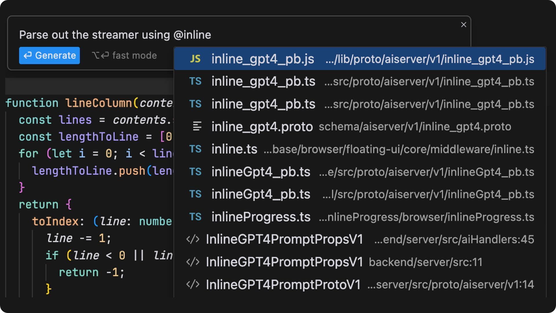Close the prompt dialog
556x313 pixels.
(463, 25)
